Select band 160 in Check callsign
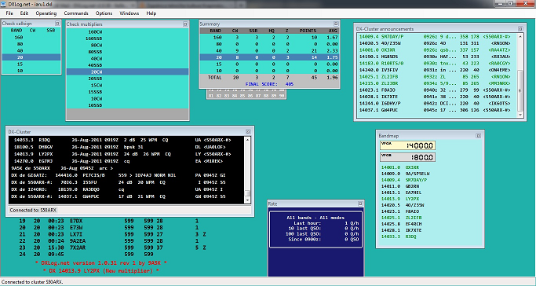This screenshot has width=536, height=286. 31,37
